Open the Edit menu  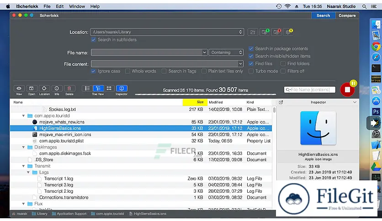click(60, 6)
